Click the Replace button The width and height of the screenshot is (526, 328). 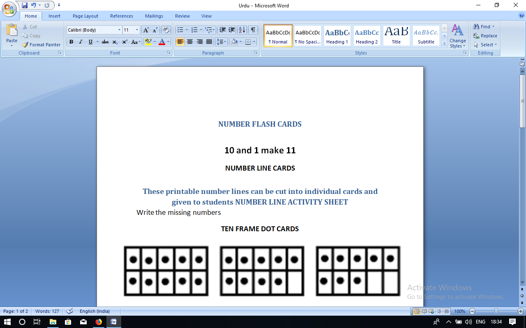click(x=485, y=36)
